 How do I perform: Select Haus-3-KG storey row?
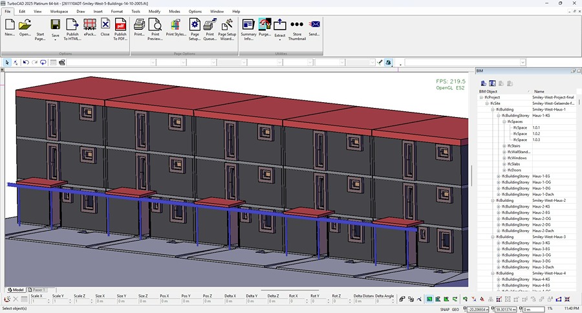(x=527, y=243)
